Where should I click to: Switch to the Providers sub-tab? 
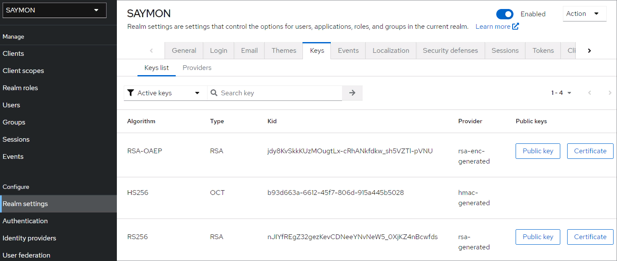click(197, 68)
